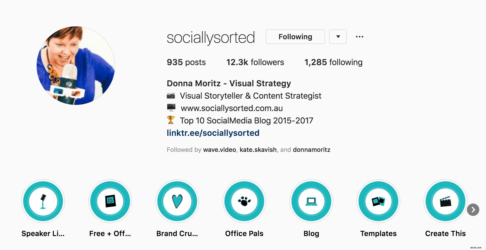The image size is (486, 250).
Task: Expand the following list of 1,285 accounts
Action: point(333,62)
